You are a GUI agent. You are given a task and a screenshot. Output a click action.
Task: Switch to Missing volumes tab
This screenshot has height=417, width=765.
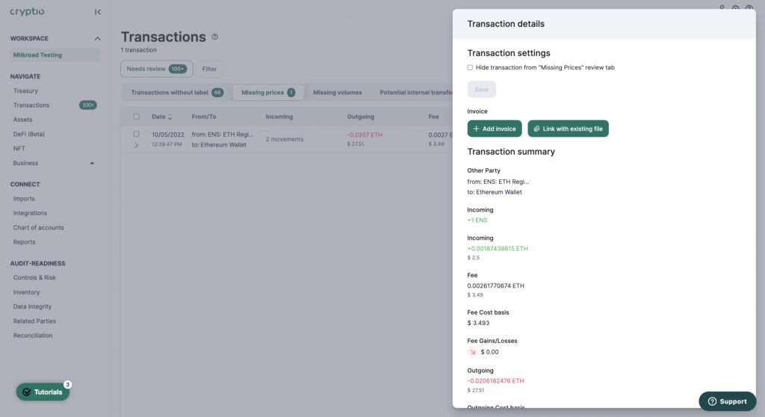(x=337, y=93)
